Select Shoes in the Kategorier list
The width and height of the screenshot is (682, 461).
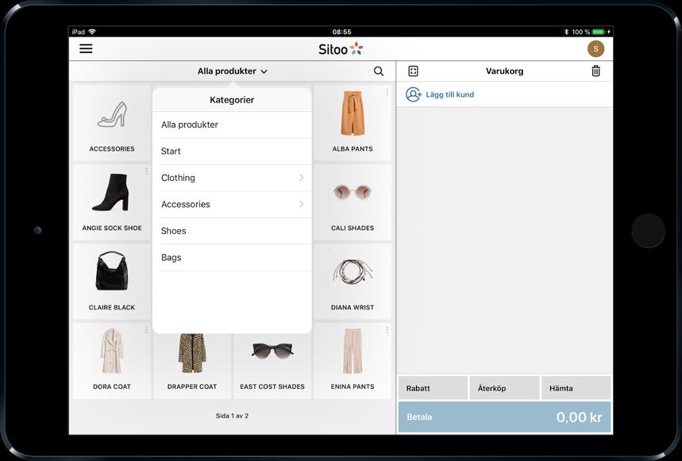pos(233,231)
